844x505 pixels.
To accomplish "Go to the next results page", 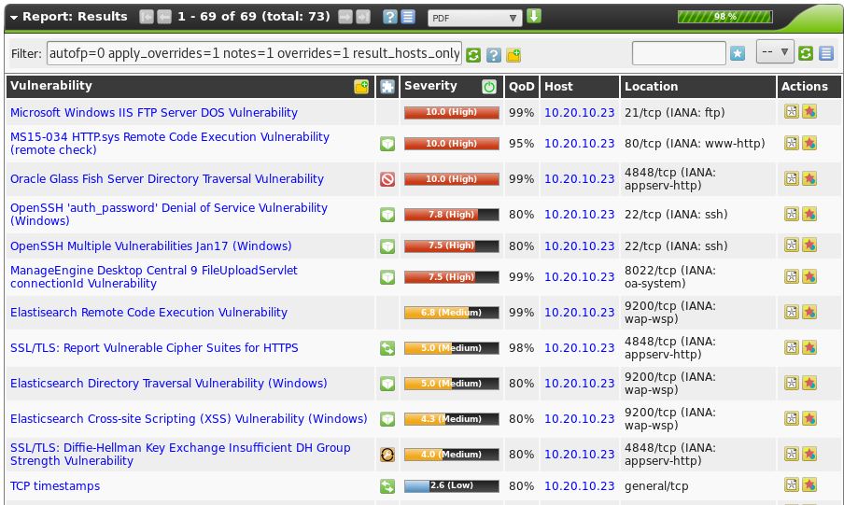I will point(345,17).
